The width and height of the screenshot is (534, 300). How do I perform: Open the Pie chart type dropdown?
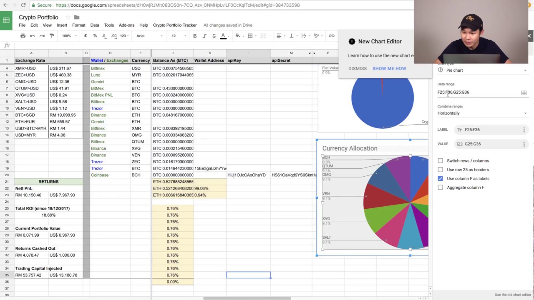click(482, 70)
